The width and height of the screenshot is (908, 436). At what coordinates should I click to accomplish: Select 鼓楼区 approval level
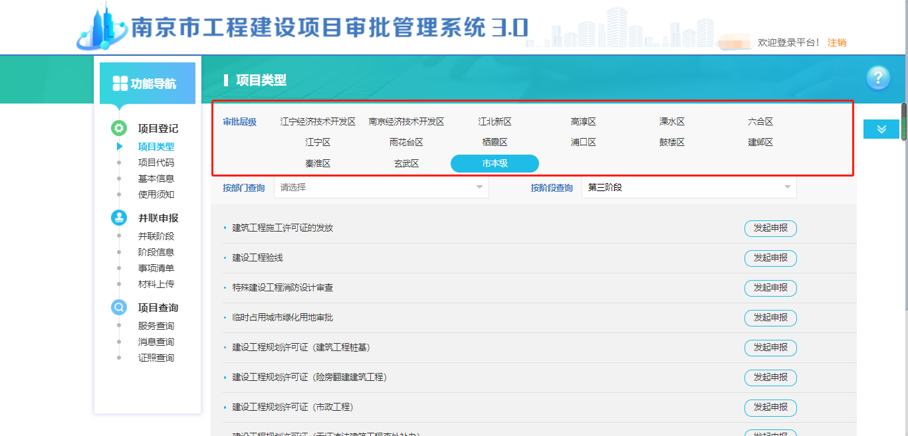[x=671, y=143]
